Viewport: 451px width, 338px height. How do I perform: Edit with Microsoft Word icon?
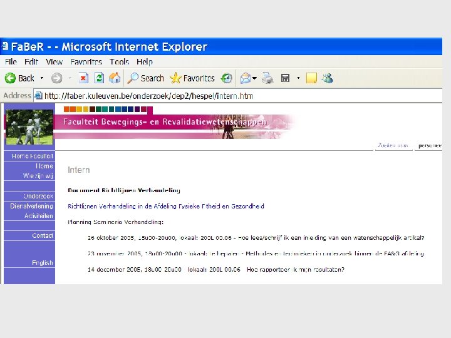coord(285,78)
